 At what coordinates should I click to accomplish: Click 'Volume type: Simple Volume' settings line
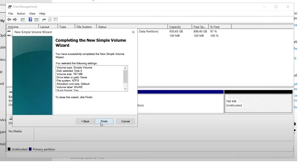(74, 68)
